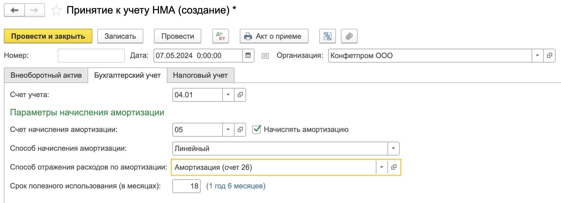Expand Способ начисления амортизации dropdown
Screen dimensions: 561x203
pyautogui.click(x=393, y=149)
